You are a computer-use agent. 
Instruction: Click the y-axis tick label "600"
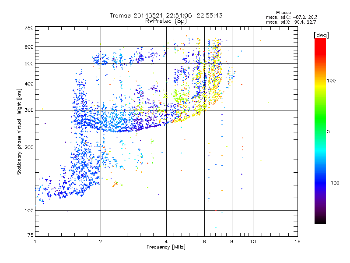pyautogui.click(x=29, y=47)
